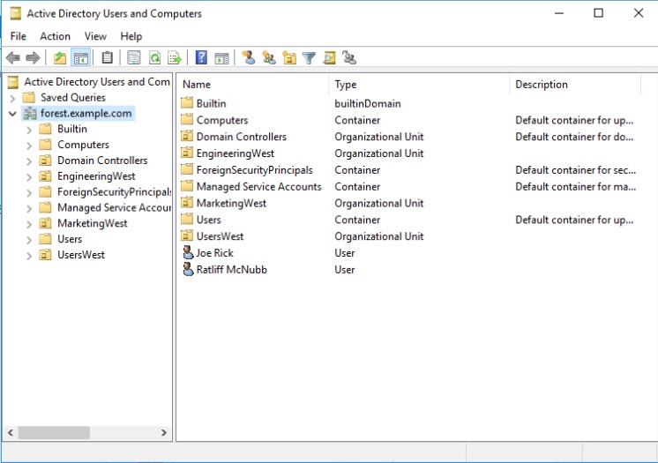This screenshot has width=658, height=463.
Task: Select the Joe Rick user entry
Action: (214, 253)
